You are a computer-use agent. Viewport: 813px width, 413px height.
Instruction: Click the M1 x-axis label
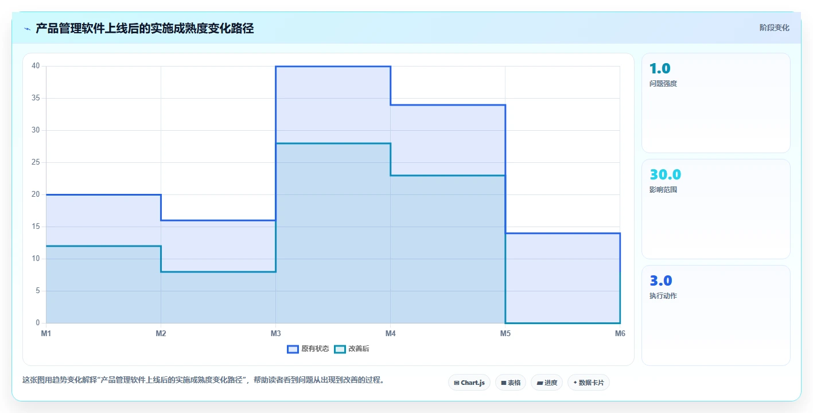tap(46, 333)
